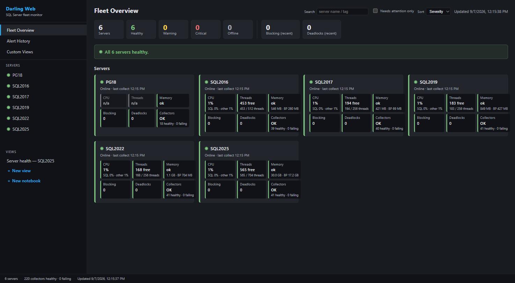The width and height of the screenshot is (515, 283).
Task: Enable the Needs attention only checkbox
Action: 375,11
